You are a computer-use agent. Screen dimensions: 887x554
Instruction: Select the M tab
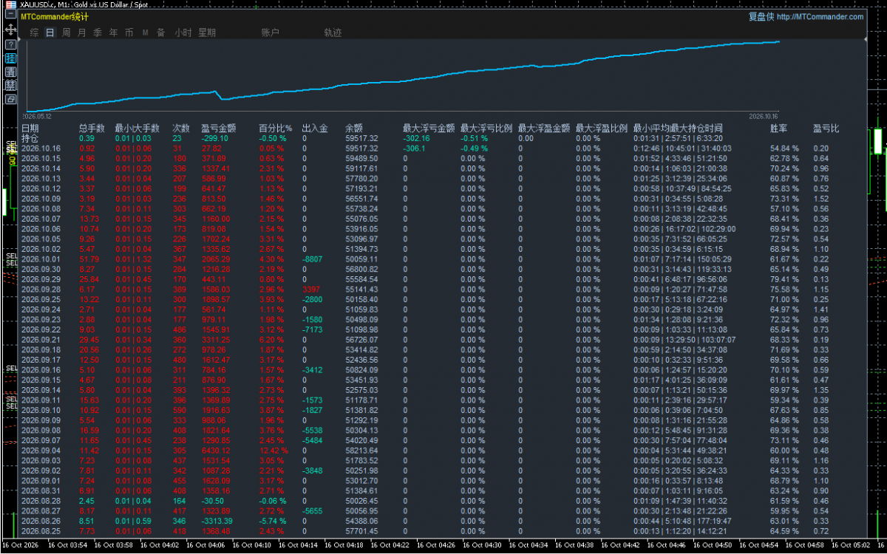click(145, 33)
